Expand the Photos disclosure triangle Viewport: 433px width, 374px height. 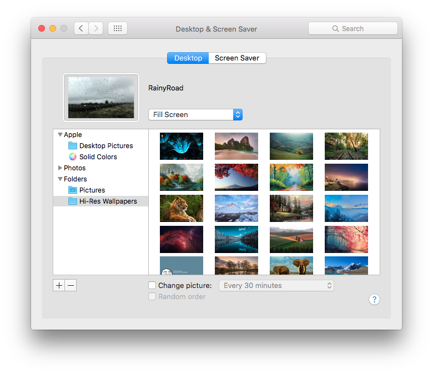coord(60,168)
